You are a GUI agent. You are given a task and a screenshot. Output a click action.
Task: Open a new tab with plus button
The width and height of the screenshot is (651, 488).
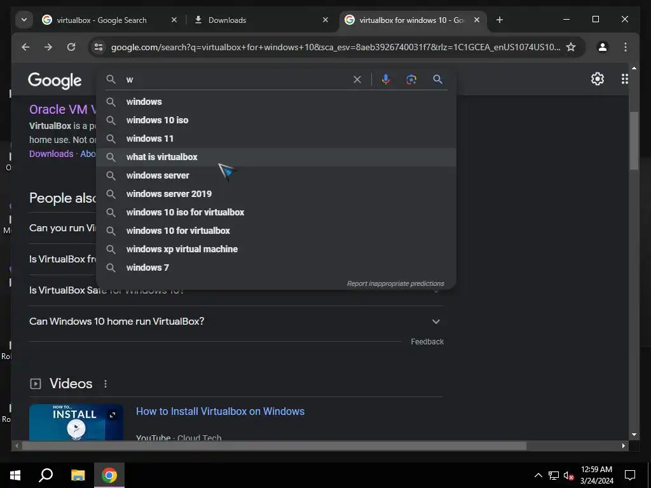(500, 20)
